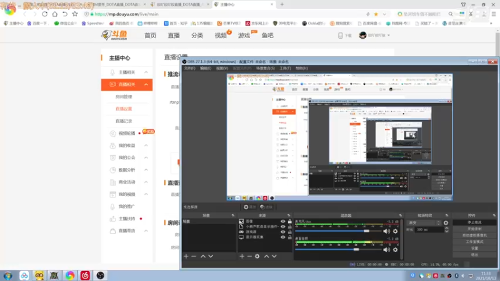Screen dimensions: 500x281
Task: Toggle visibility of 游戏源 source
Action: tap(283, 232)
